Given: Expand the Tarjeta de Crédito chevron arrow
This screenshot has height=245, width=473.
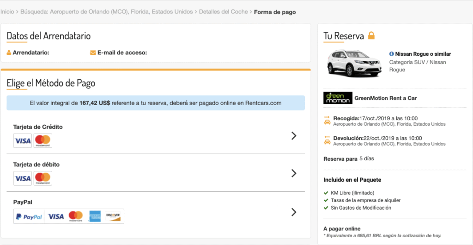Looking at the screenshot, I should [x=294, y=135].
